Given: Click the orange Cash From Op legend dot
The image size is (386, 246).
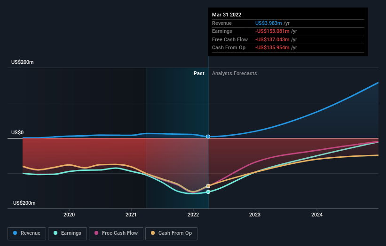Looking at the screenshot, I should pyautogui.click(x=153, y=233).
